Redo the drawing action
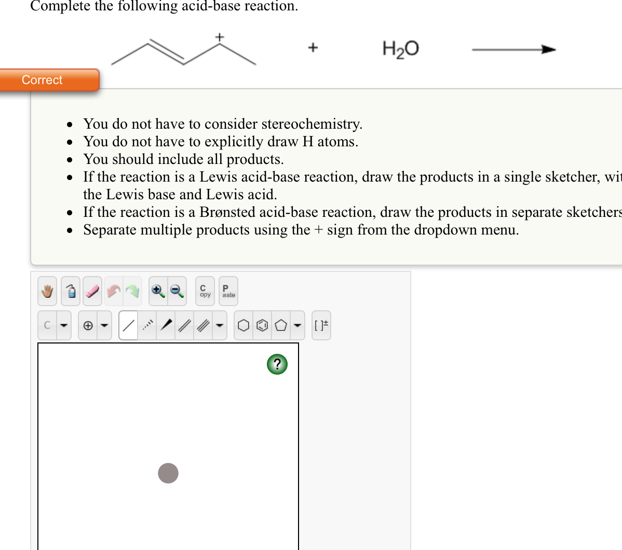622x550 pixels. click(x=132, y=291)
